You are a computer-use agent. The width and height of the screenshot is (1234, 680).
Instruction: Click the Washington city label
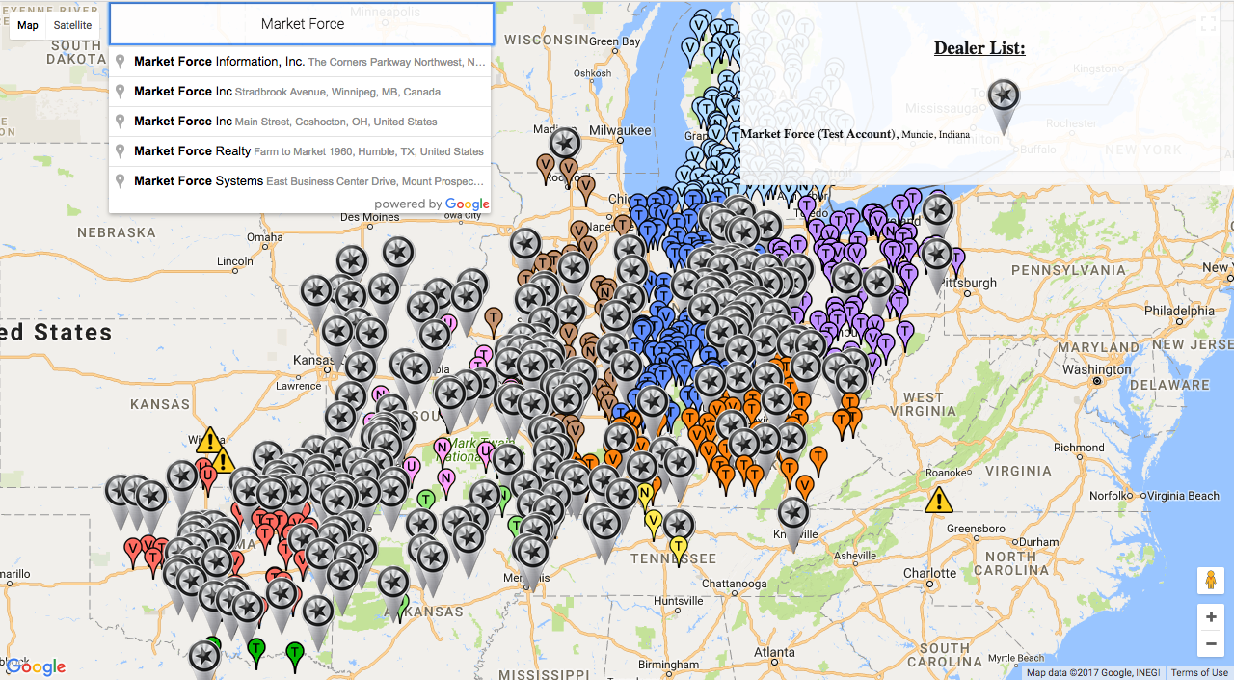(1097, 370)
